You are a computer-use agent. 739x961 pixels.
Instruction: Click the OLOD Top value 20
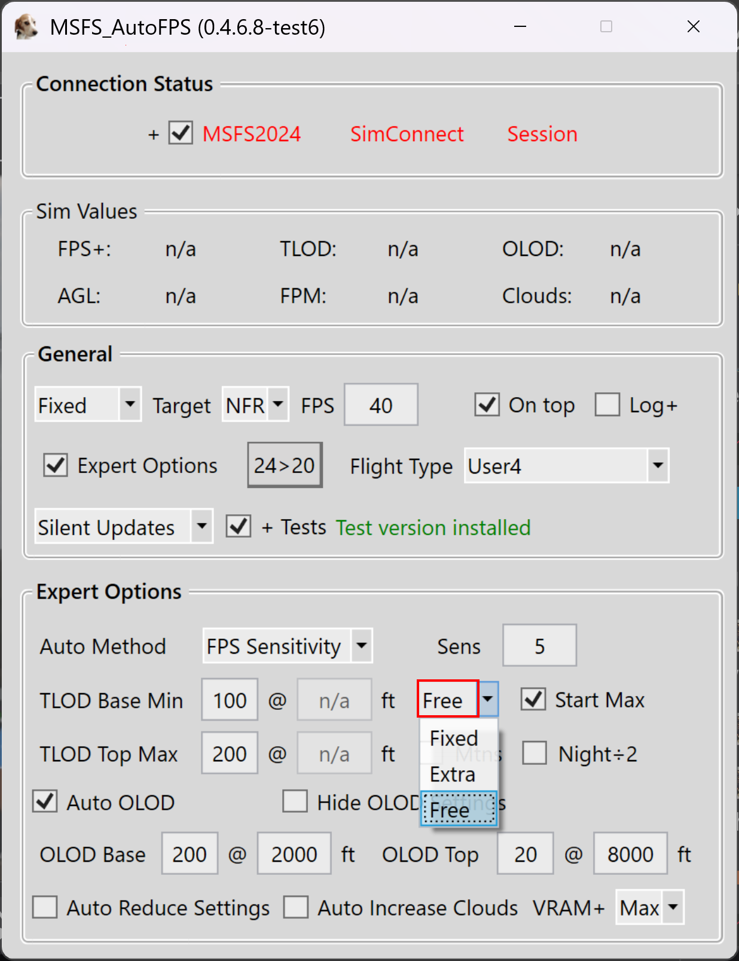point(525,853)
